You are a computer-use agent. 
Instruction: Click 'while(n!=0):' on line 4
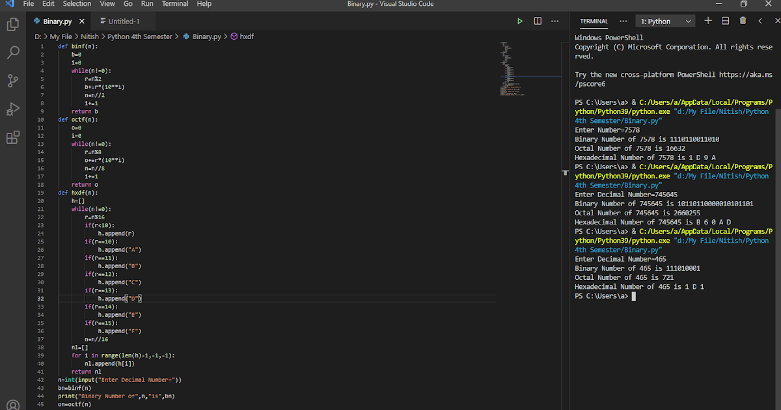[x=91, y=71]
